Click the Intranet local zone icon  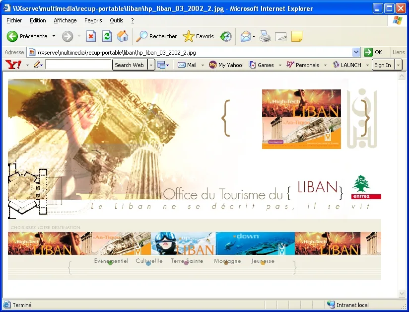point(331,305)
